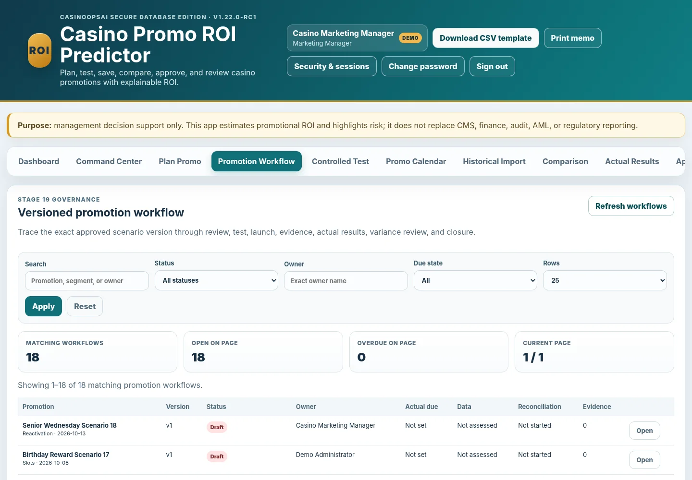Click the Status column header
The width and height of the screenshot is (692, 480).
click(x=216, y=407)
